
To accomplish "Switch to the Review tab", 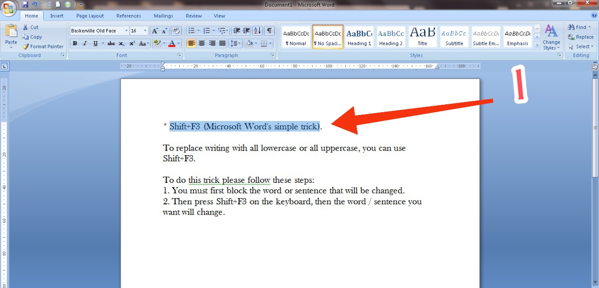I will pyautogui.click(x=194, y=16).
